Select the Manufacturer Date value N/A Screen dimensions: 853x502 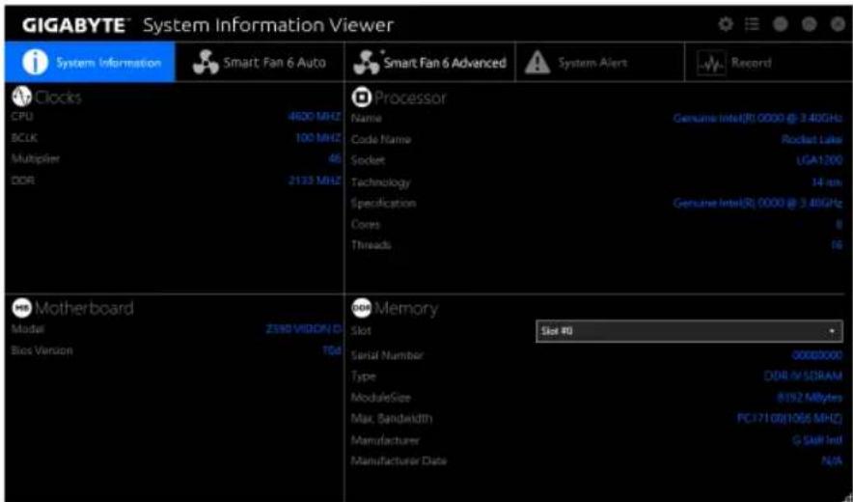[832, 461]
